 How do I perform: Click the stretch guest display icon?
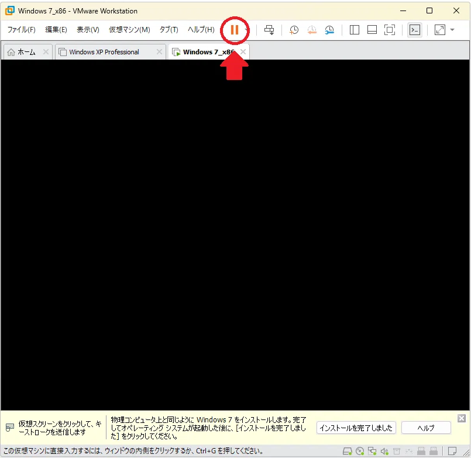coord(440,30)
